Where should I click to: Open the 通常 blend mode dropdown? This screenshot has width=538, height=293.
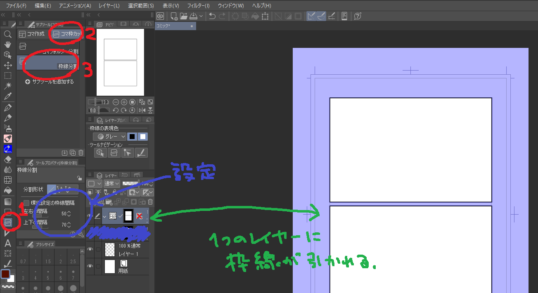coord(111,183)
